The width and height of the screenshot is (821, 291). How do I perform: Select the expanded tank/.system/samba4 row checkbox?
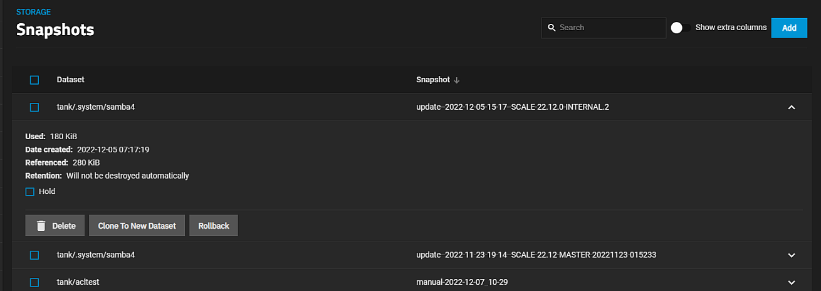tap(34, 107)
